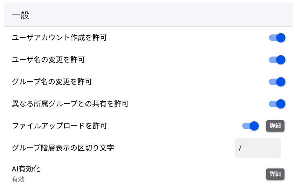Click the グループ名の変更を許可 label
Screen dimensions: 296x196
[52, 82]
